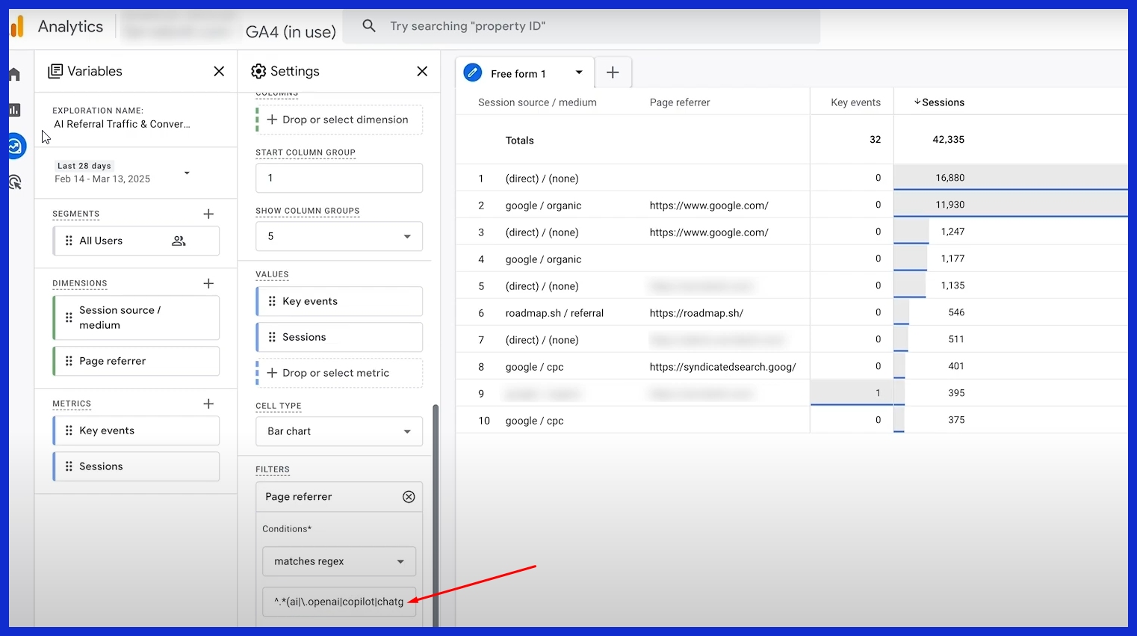Click Session source / medium column header

537,102
